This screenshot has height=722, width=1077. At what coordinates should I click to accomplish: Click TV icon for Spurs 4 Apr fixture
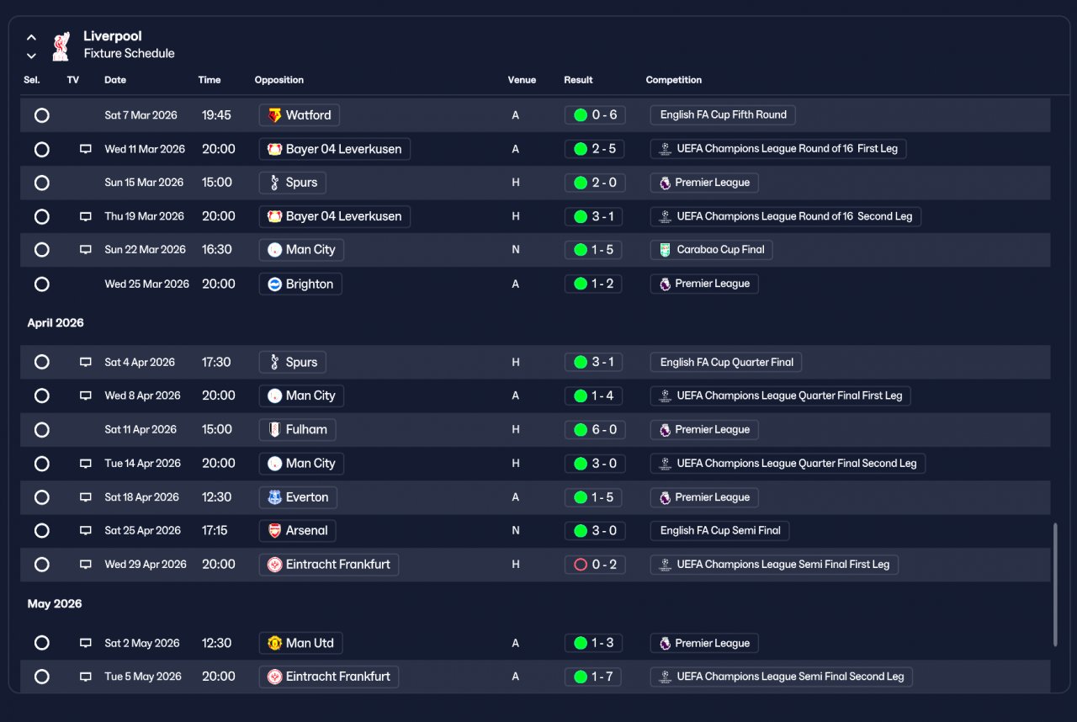click(85, 363)
